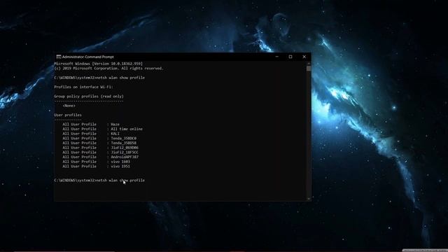448x252 pixels.
Task: Click the 'Tenda_358DC0' profile name
Action: [123, 139]
